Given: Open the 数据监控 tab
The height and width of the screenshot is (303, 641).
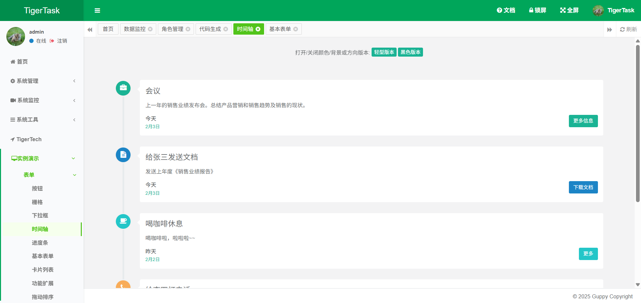Looking at the screenshot, I should click(135, 29).
